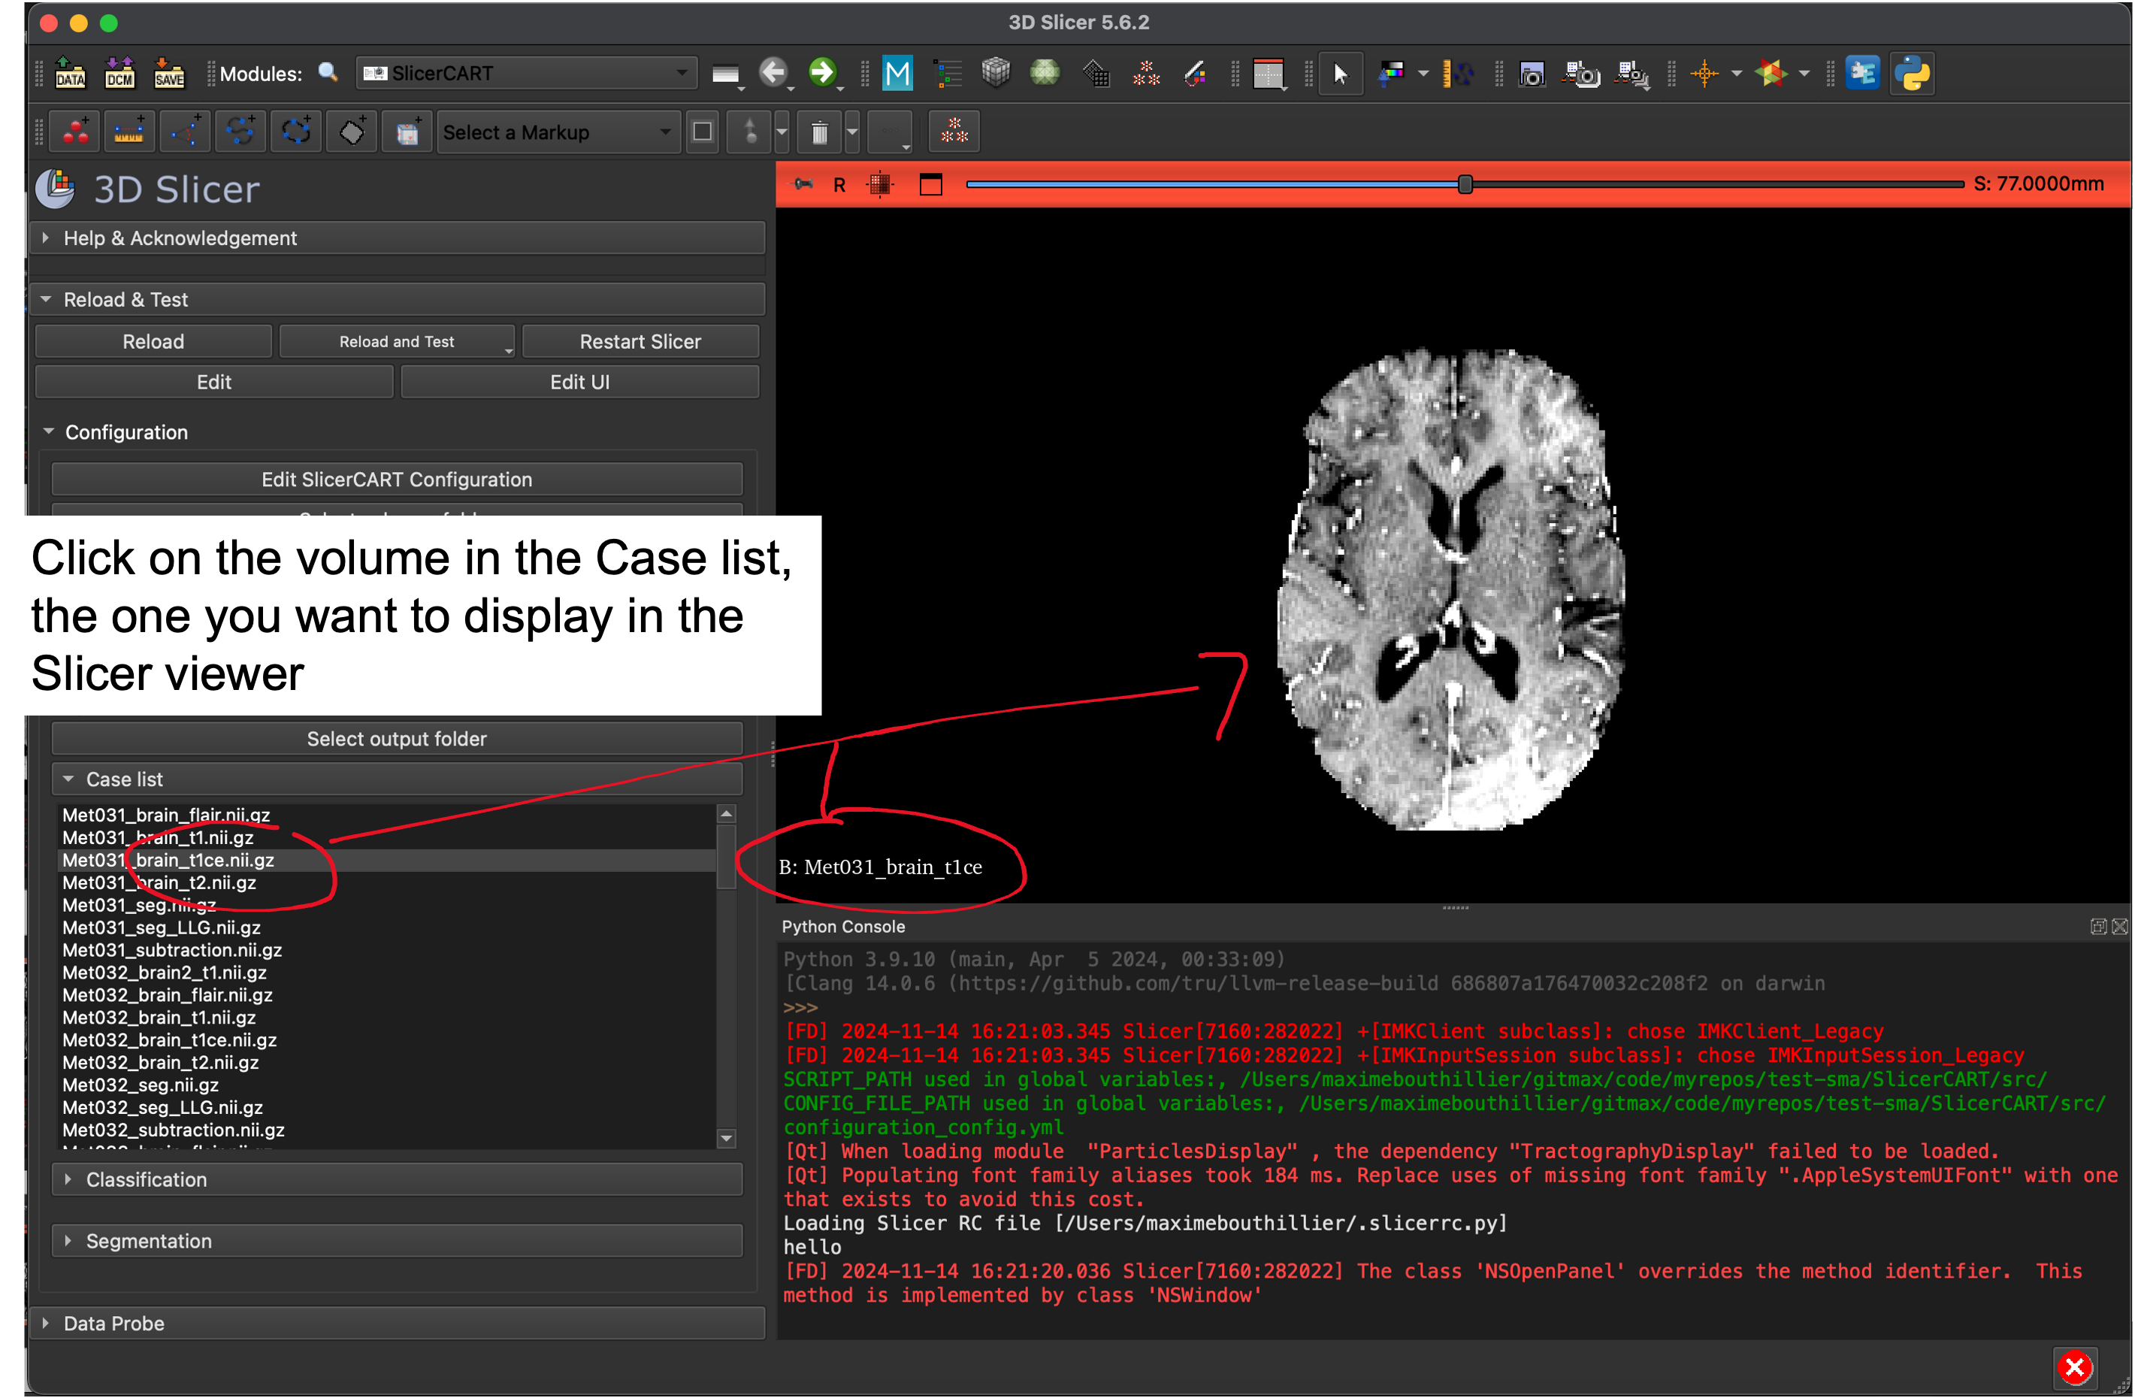This screenshot has height=1398, width=2135.
Task: Collapse the Case list section
Action: point(398,779)
